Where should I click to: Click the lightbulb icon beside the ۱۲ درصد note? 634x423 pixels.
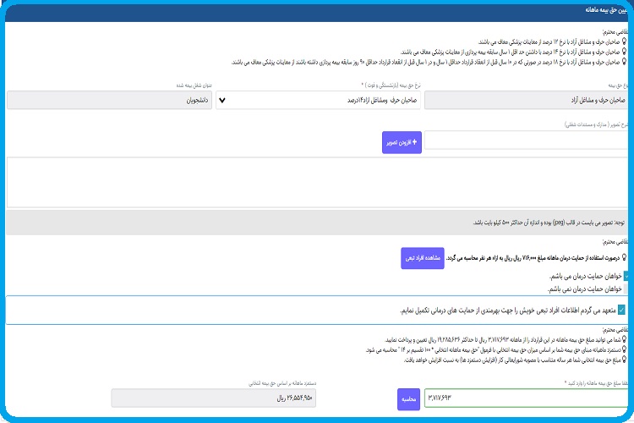[625, 41]
